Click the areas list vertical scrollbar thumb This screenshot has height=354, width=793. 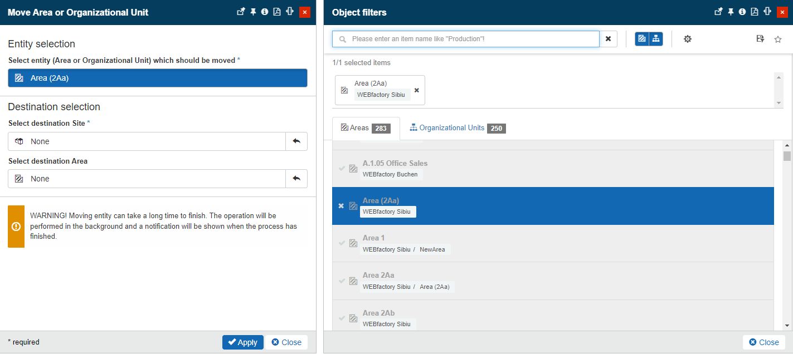point(786,156)
